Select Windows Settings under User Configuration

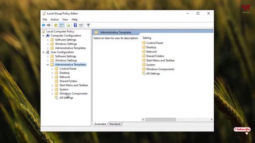point(66,60)
